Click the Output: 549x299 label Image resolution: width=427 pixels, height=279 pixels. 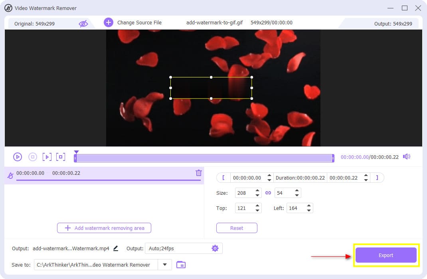(x=393, y=24)
